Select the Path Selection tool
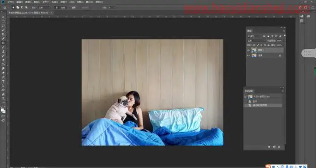This screenshot has height=168, width=316. (x=3, y=86)
